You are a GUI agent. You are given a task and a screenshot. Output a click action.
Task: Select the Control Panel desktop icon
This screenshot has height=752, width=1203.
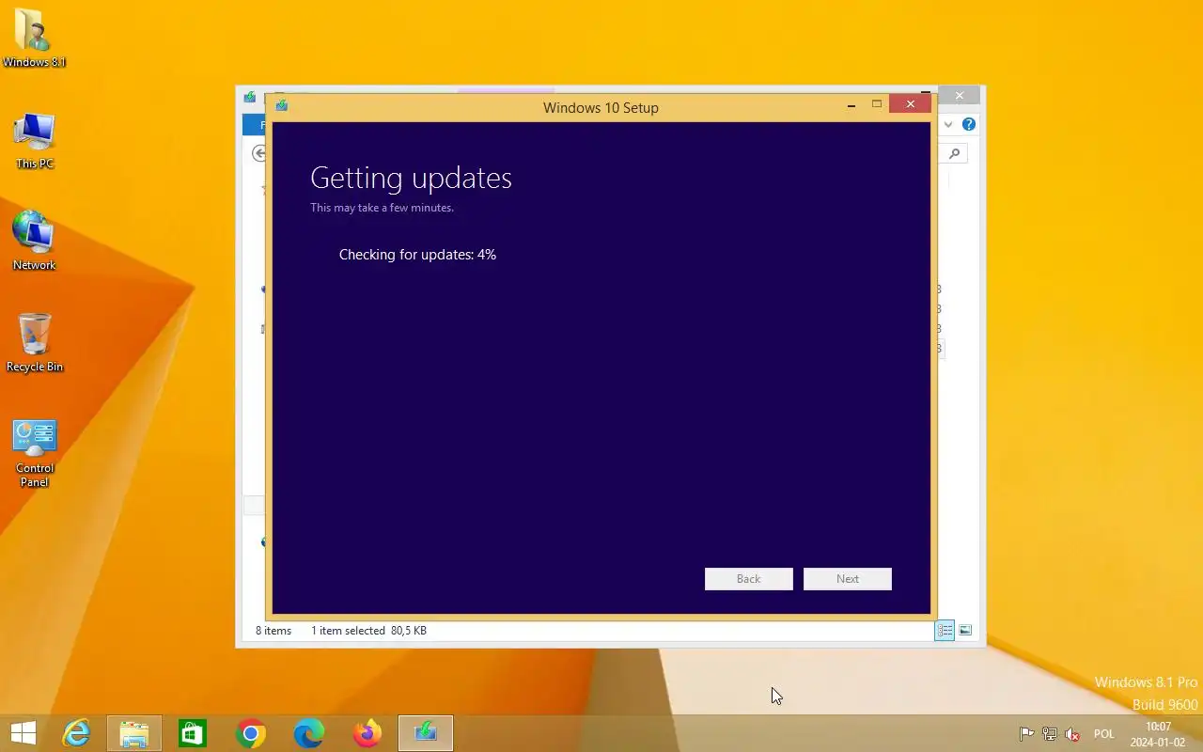34,453
